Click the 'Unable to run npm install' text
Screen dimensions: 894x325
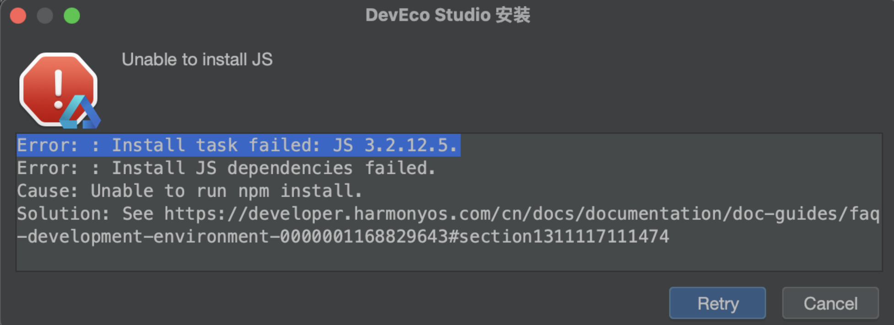pyautogui.click(x=226, y=191)
